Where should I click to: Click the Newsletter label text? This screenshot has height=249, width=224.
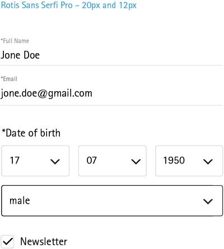tap(44, 242)
